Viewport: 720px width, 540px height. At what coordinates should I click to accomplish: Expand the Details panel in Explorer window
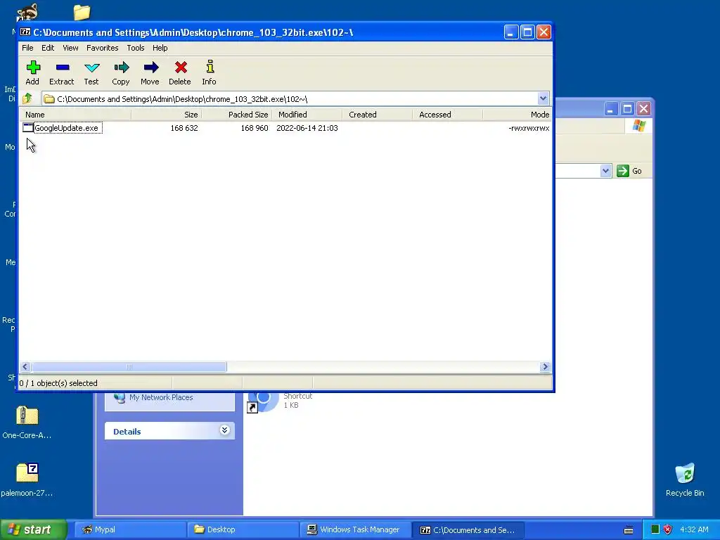pyautogui.click(x=224, y=430)
